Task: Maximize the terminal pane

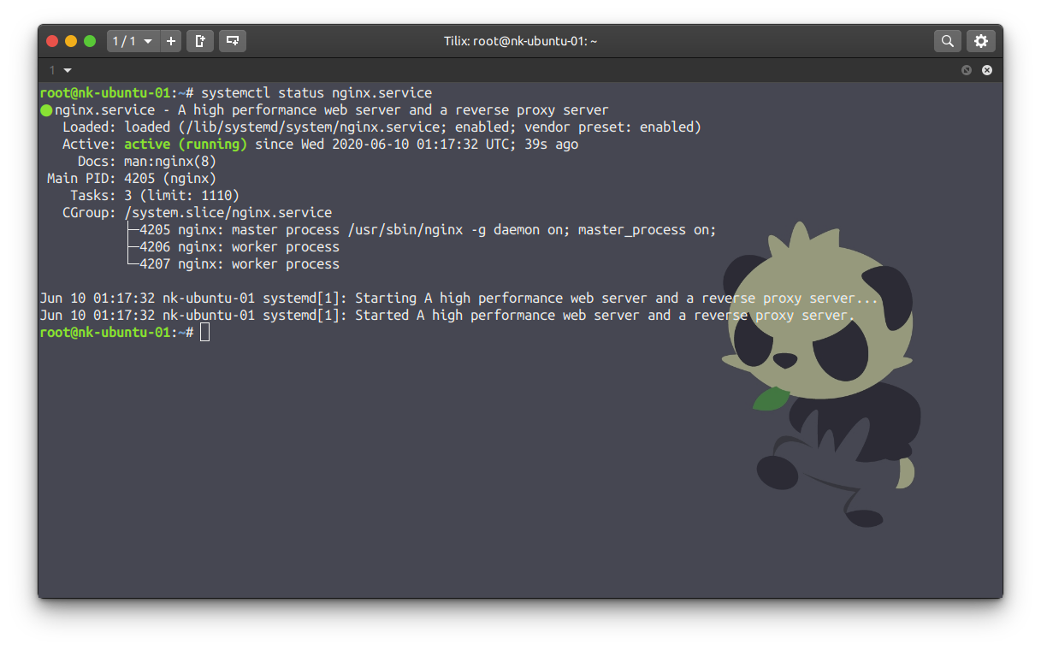Action: (967, 70)
